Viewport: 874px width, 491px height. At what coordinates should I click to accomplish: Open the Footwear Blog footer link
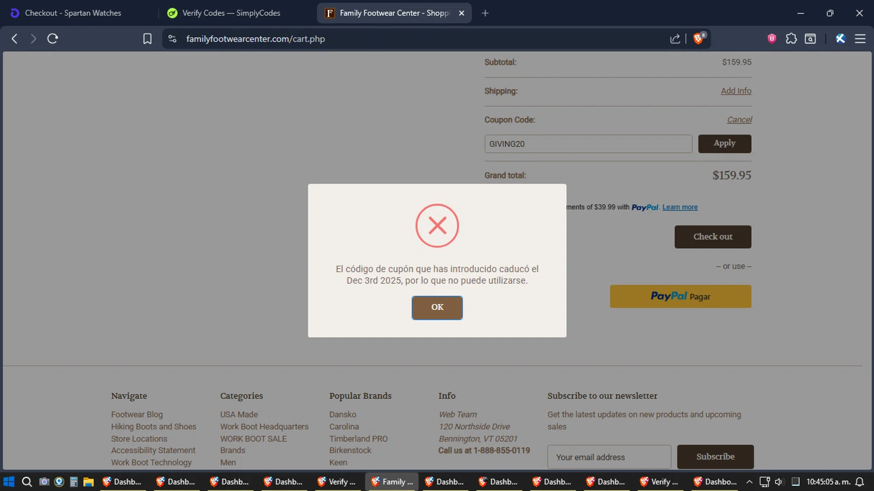(x=137, y=414)
